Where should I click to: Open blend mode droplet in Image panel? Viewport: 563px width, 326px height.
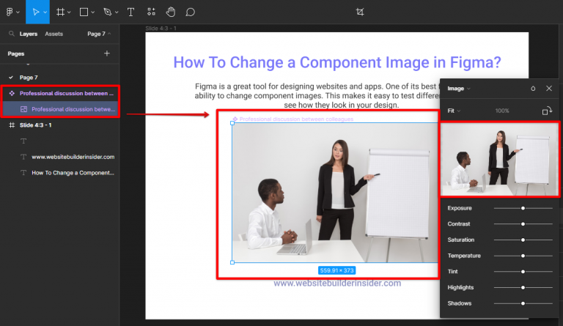tap(533, 89)
